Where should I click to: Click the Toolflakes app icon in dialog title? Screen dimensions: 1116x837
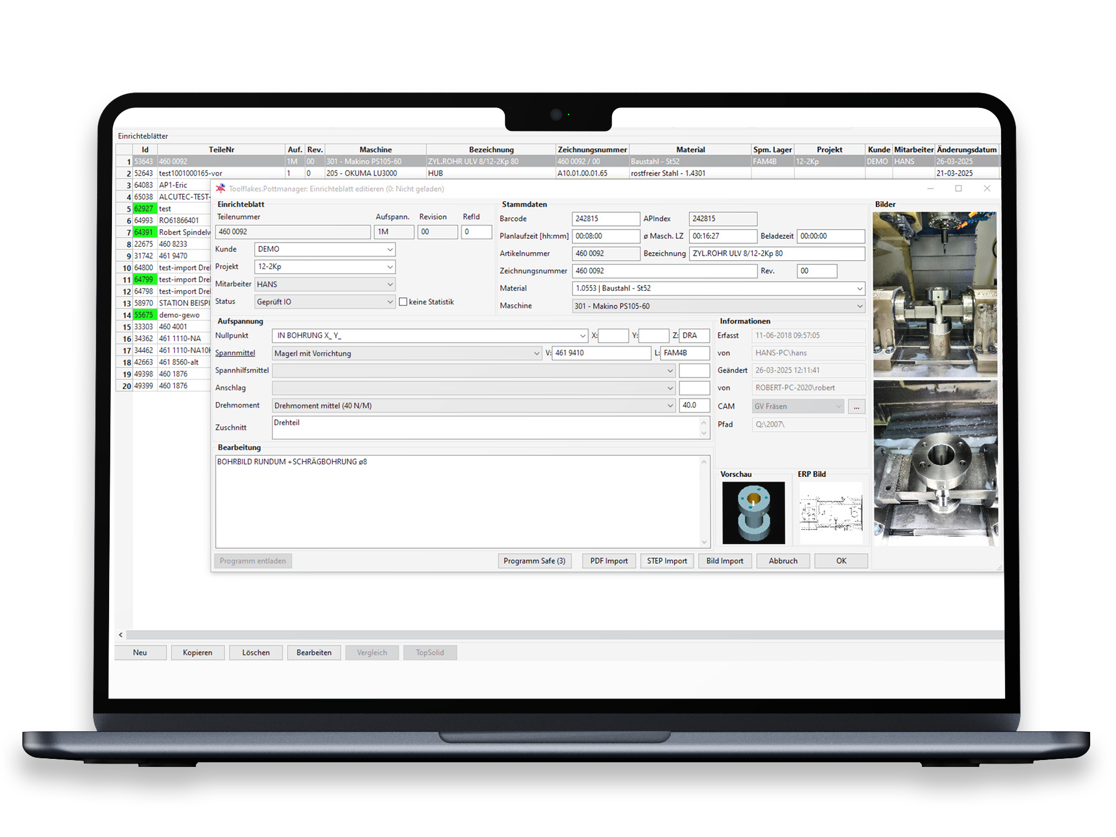(x=221, y=188)
